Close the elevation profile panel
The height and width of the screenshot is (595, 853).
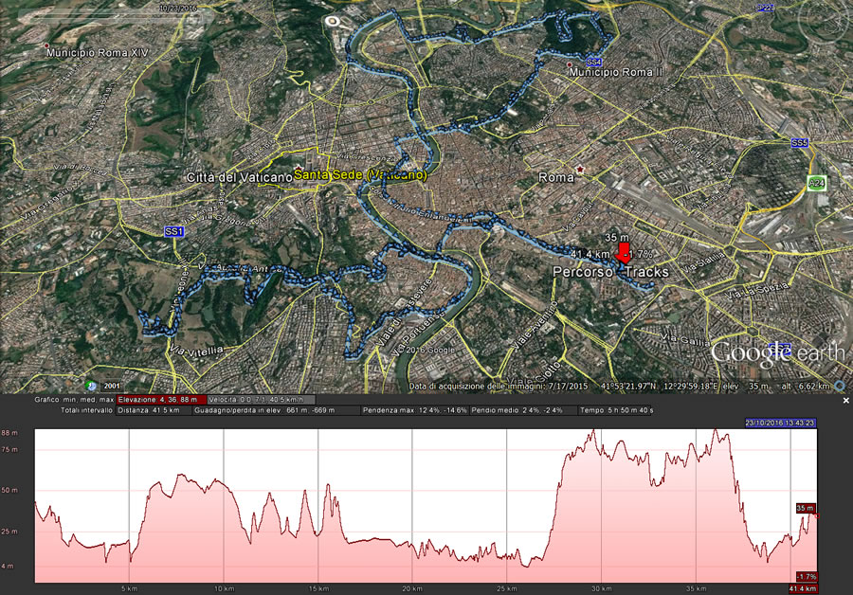click(846, 401)
